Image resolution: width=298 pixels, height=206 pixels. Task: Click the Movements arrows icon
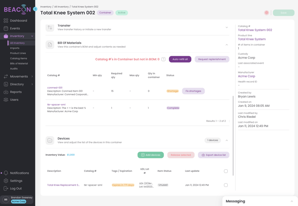pyautogui.click(x=6, y=77)
